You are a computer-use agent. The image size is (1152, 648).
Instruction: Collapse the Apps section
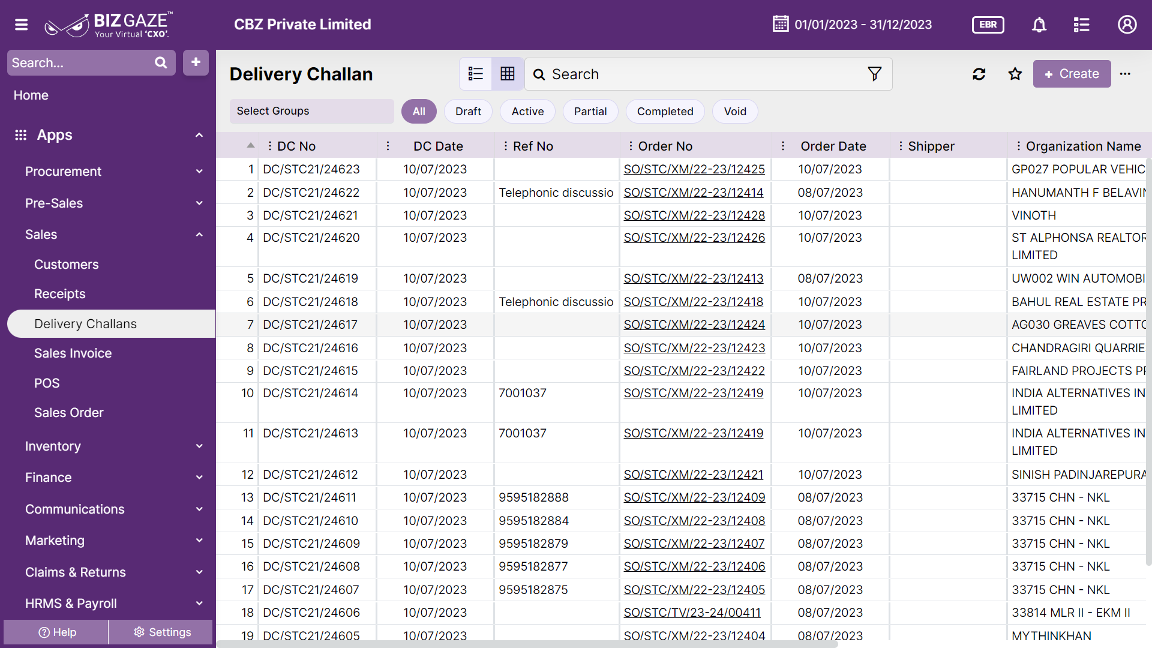coord(199,135)
